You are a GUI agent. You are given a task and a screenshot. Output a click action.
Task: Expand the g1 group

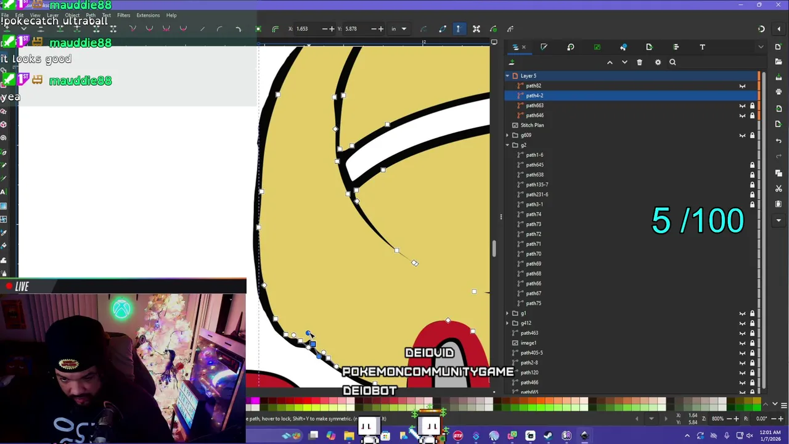point(507,313)
